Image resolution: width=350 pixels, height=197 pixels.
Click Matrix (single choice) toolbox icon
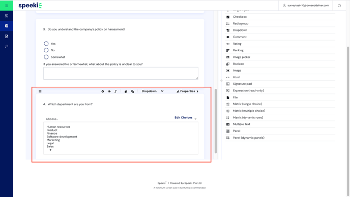228,104
